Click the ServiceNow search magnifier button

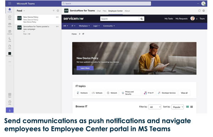142,19
